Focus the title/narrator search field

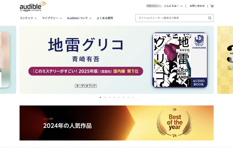point(172,18)
